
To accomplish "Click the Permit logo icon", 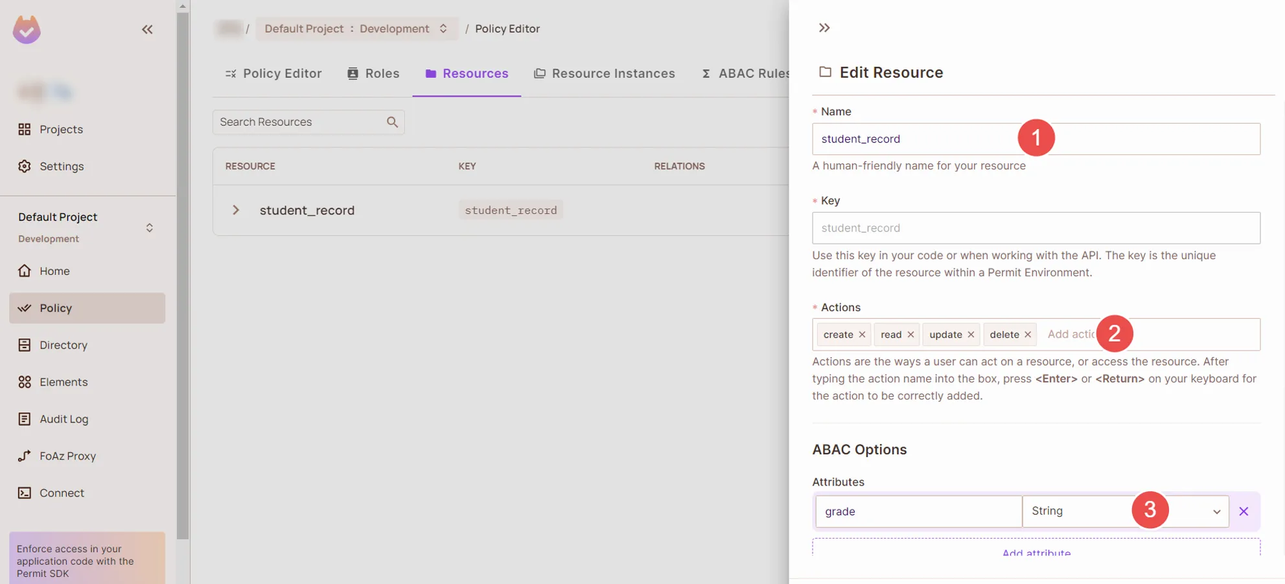I will click(x=27, y=30).
